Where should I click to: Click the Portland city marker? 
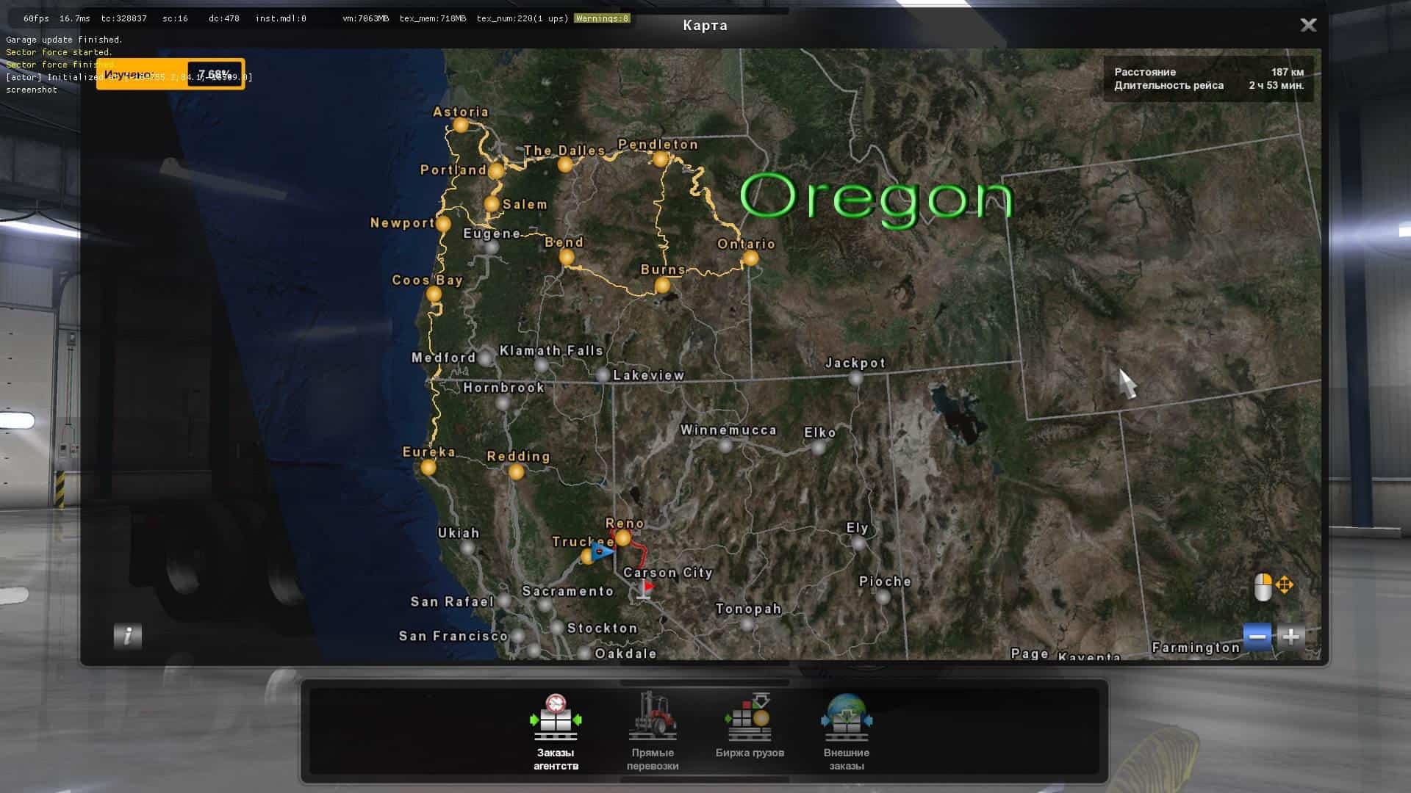(x=496, y=172)
